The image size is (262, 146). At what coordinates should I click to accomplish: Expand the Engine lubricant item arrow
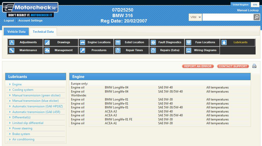10,84
